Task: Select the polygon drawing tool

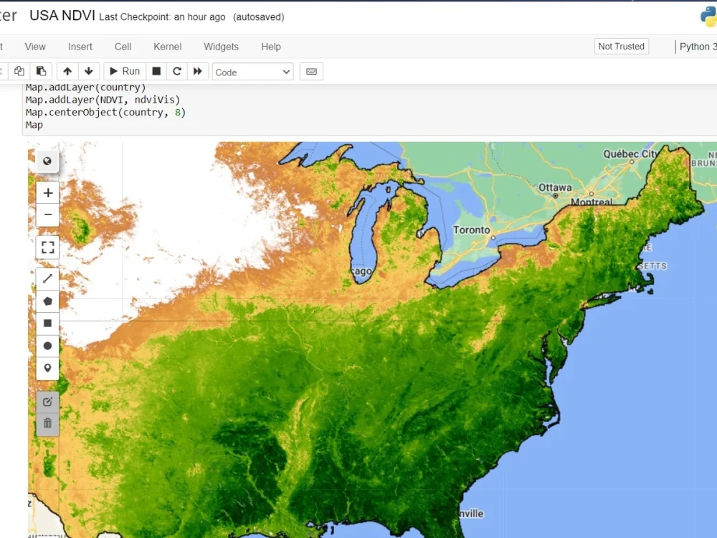Action: point(47,301)
